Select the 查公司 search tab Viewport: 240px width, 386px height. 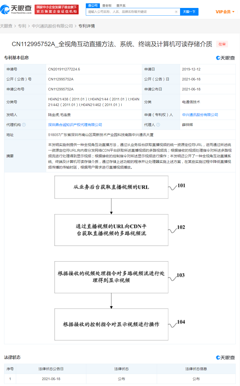(93, 6)
